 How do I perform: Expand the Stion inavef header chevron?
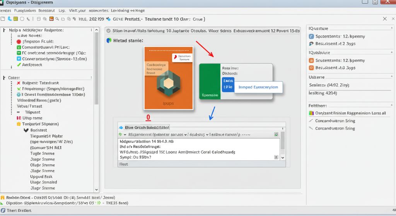109,31
